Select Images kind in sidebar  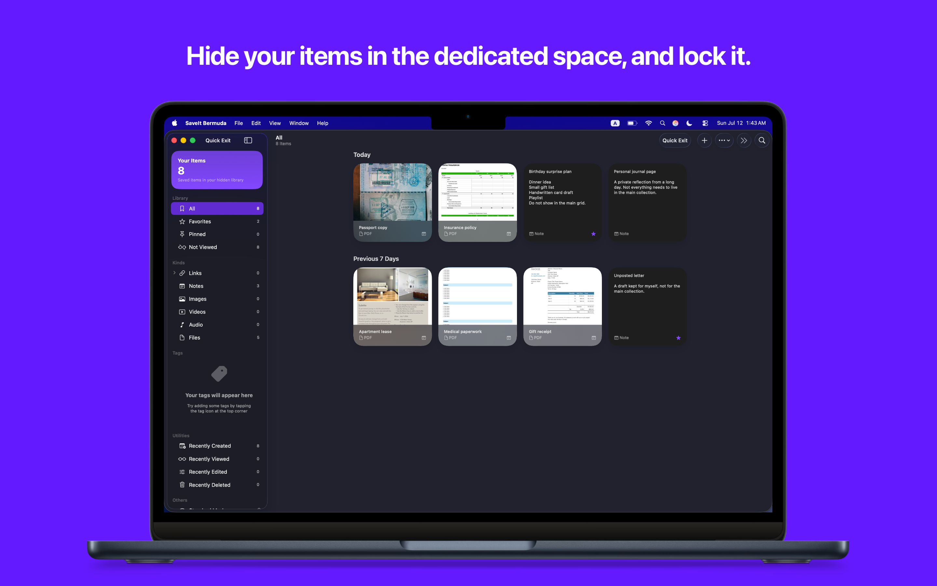(217, 299)
